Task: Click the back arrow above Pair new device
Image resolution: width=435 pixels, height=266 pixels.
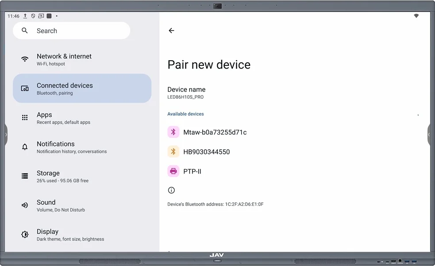Action: click(171, 31)
